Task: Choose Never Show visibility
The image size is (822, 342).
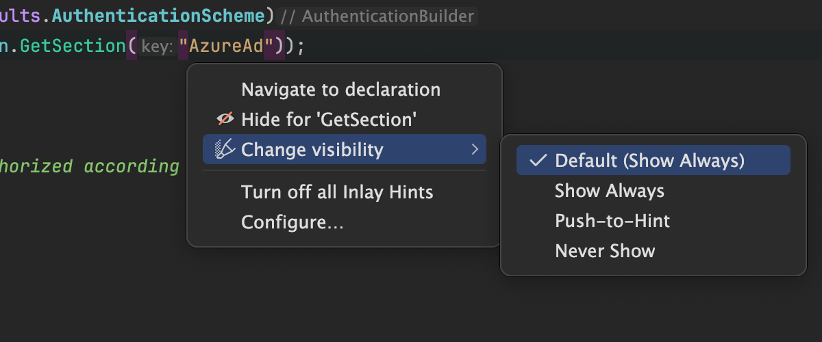Action: point(605,251)
